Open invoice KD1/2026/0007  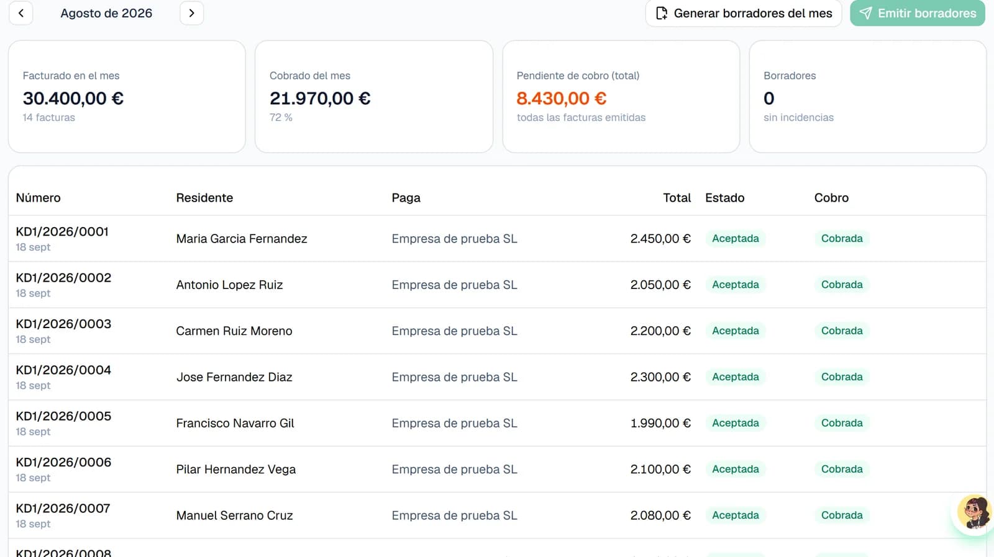(63, 509)
